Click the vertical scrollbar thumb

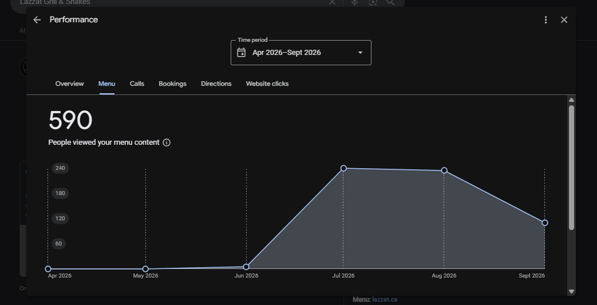coord(571,168)
